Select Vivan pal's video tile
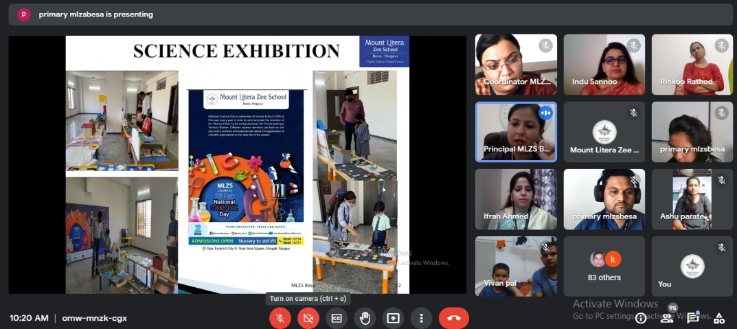This screenshot has width=737, height=329. [516, 266]
